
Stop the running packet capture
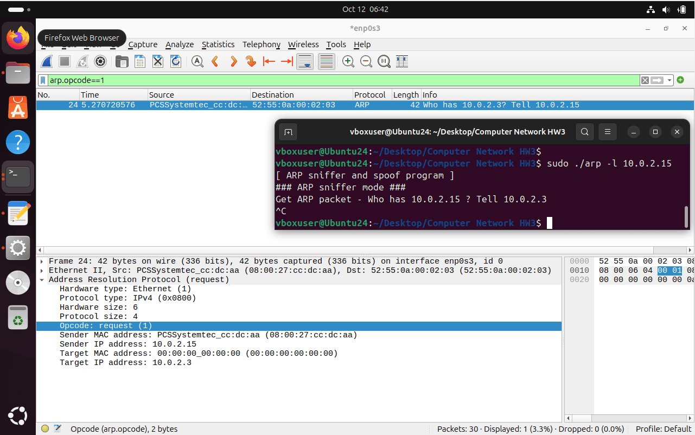click(x=65, y=62)
